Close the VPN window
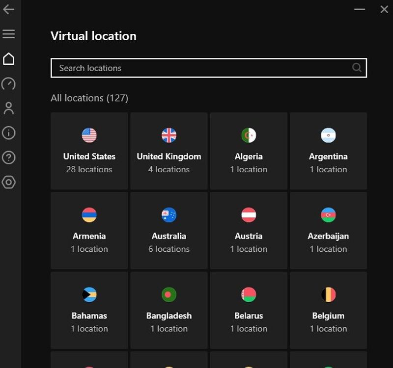Viewport: 393px width, 368px height. (x=384, y=9)
